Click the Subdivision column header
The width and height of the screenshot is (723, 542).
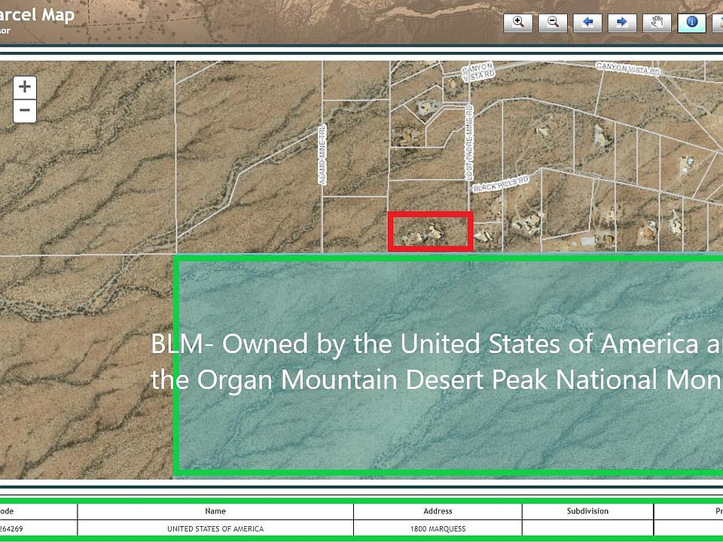click(587, 511)
